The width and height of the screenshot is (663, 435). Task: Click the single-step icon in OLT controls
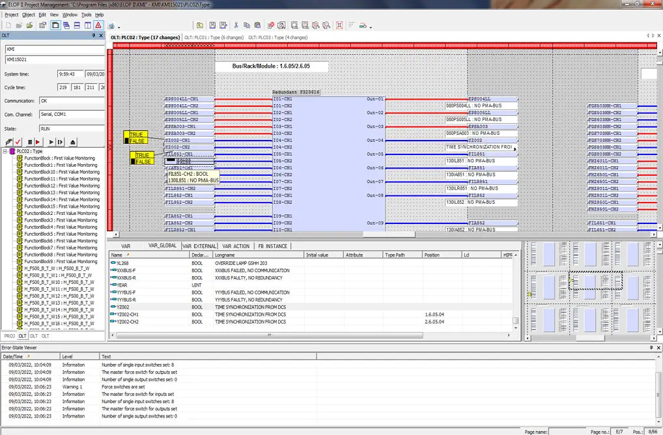pos(61,142)
